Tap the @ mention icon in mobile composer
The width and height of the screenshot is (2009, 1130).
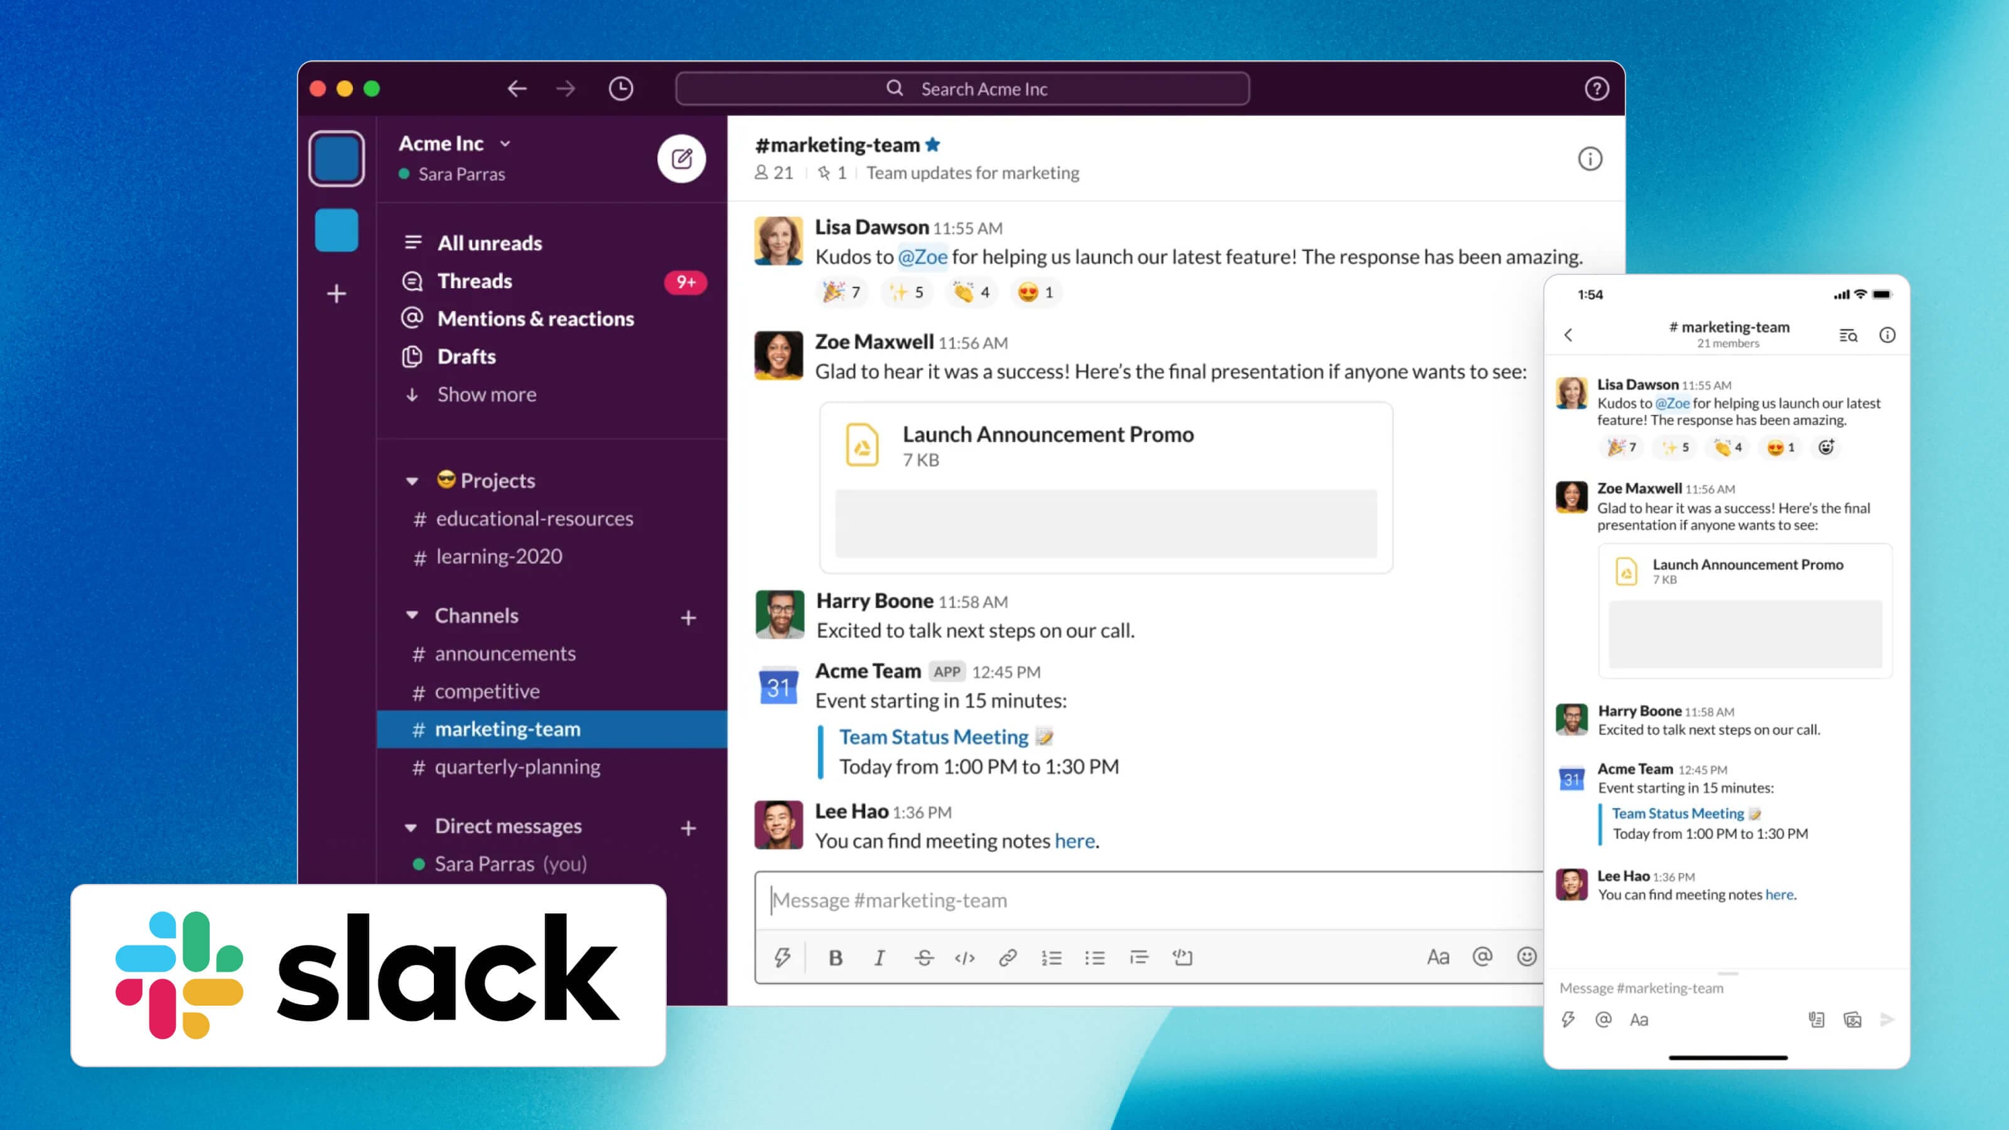tap(1603, 1020)
